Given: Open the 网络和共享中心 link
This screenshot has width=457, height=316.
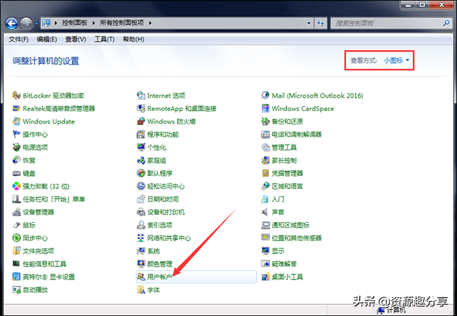Looking at the screenshot, I should (169, 238).
